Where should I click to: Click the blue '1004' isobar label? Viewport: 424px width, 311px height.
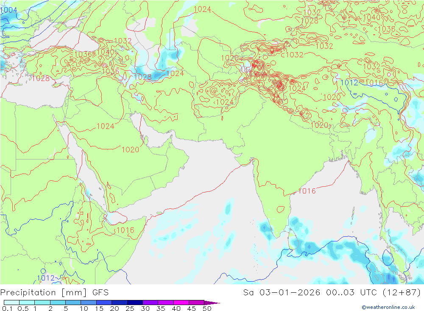8,10
